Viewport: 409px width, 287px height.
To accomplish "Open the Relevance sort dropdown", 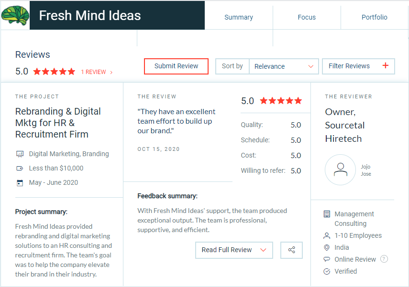I will pyautogui.click(x=284, y=66).
